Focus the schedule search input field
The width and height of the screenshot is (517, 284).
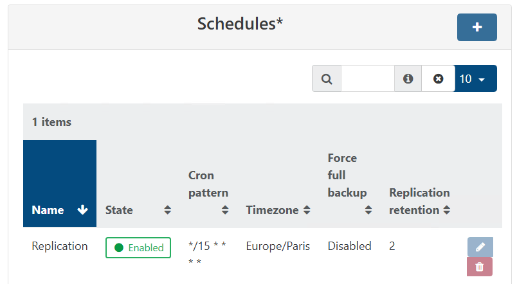pos(367,78)
